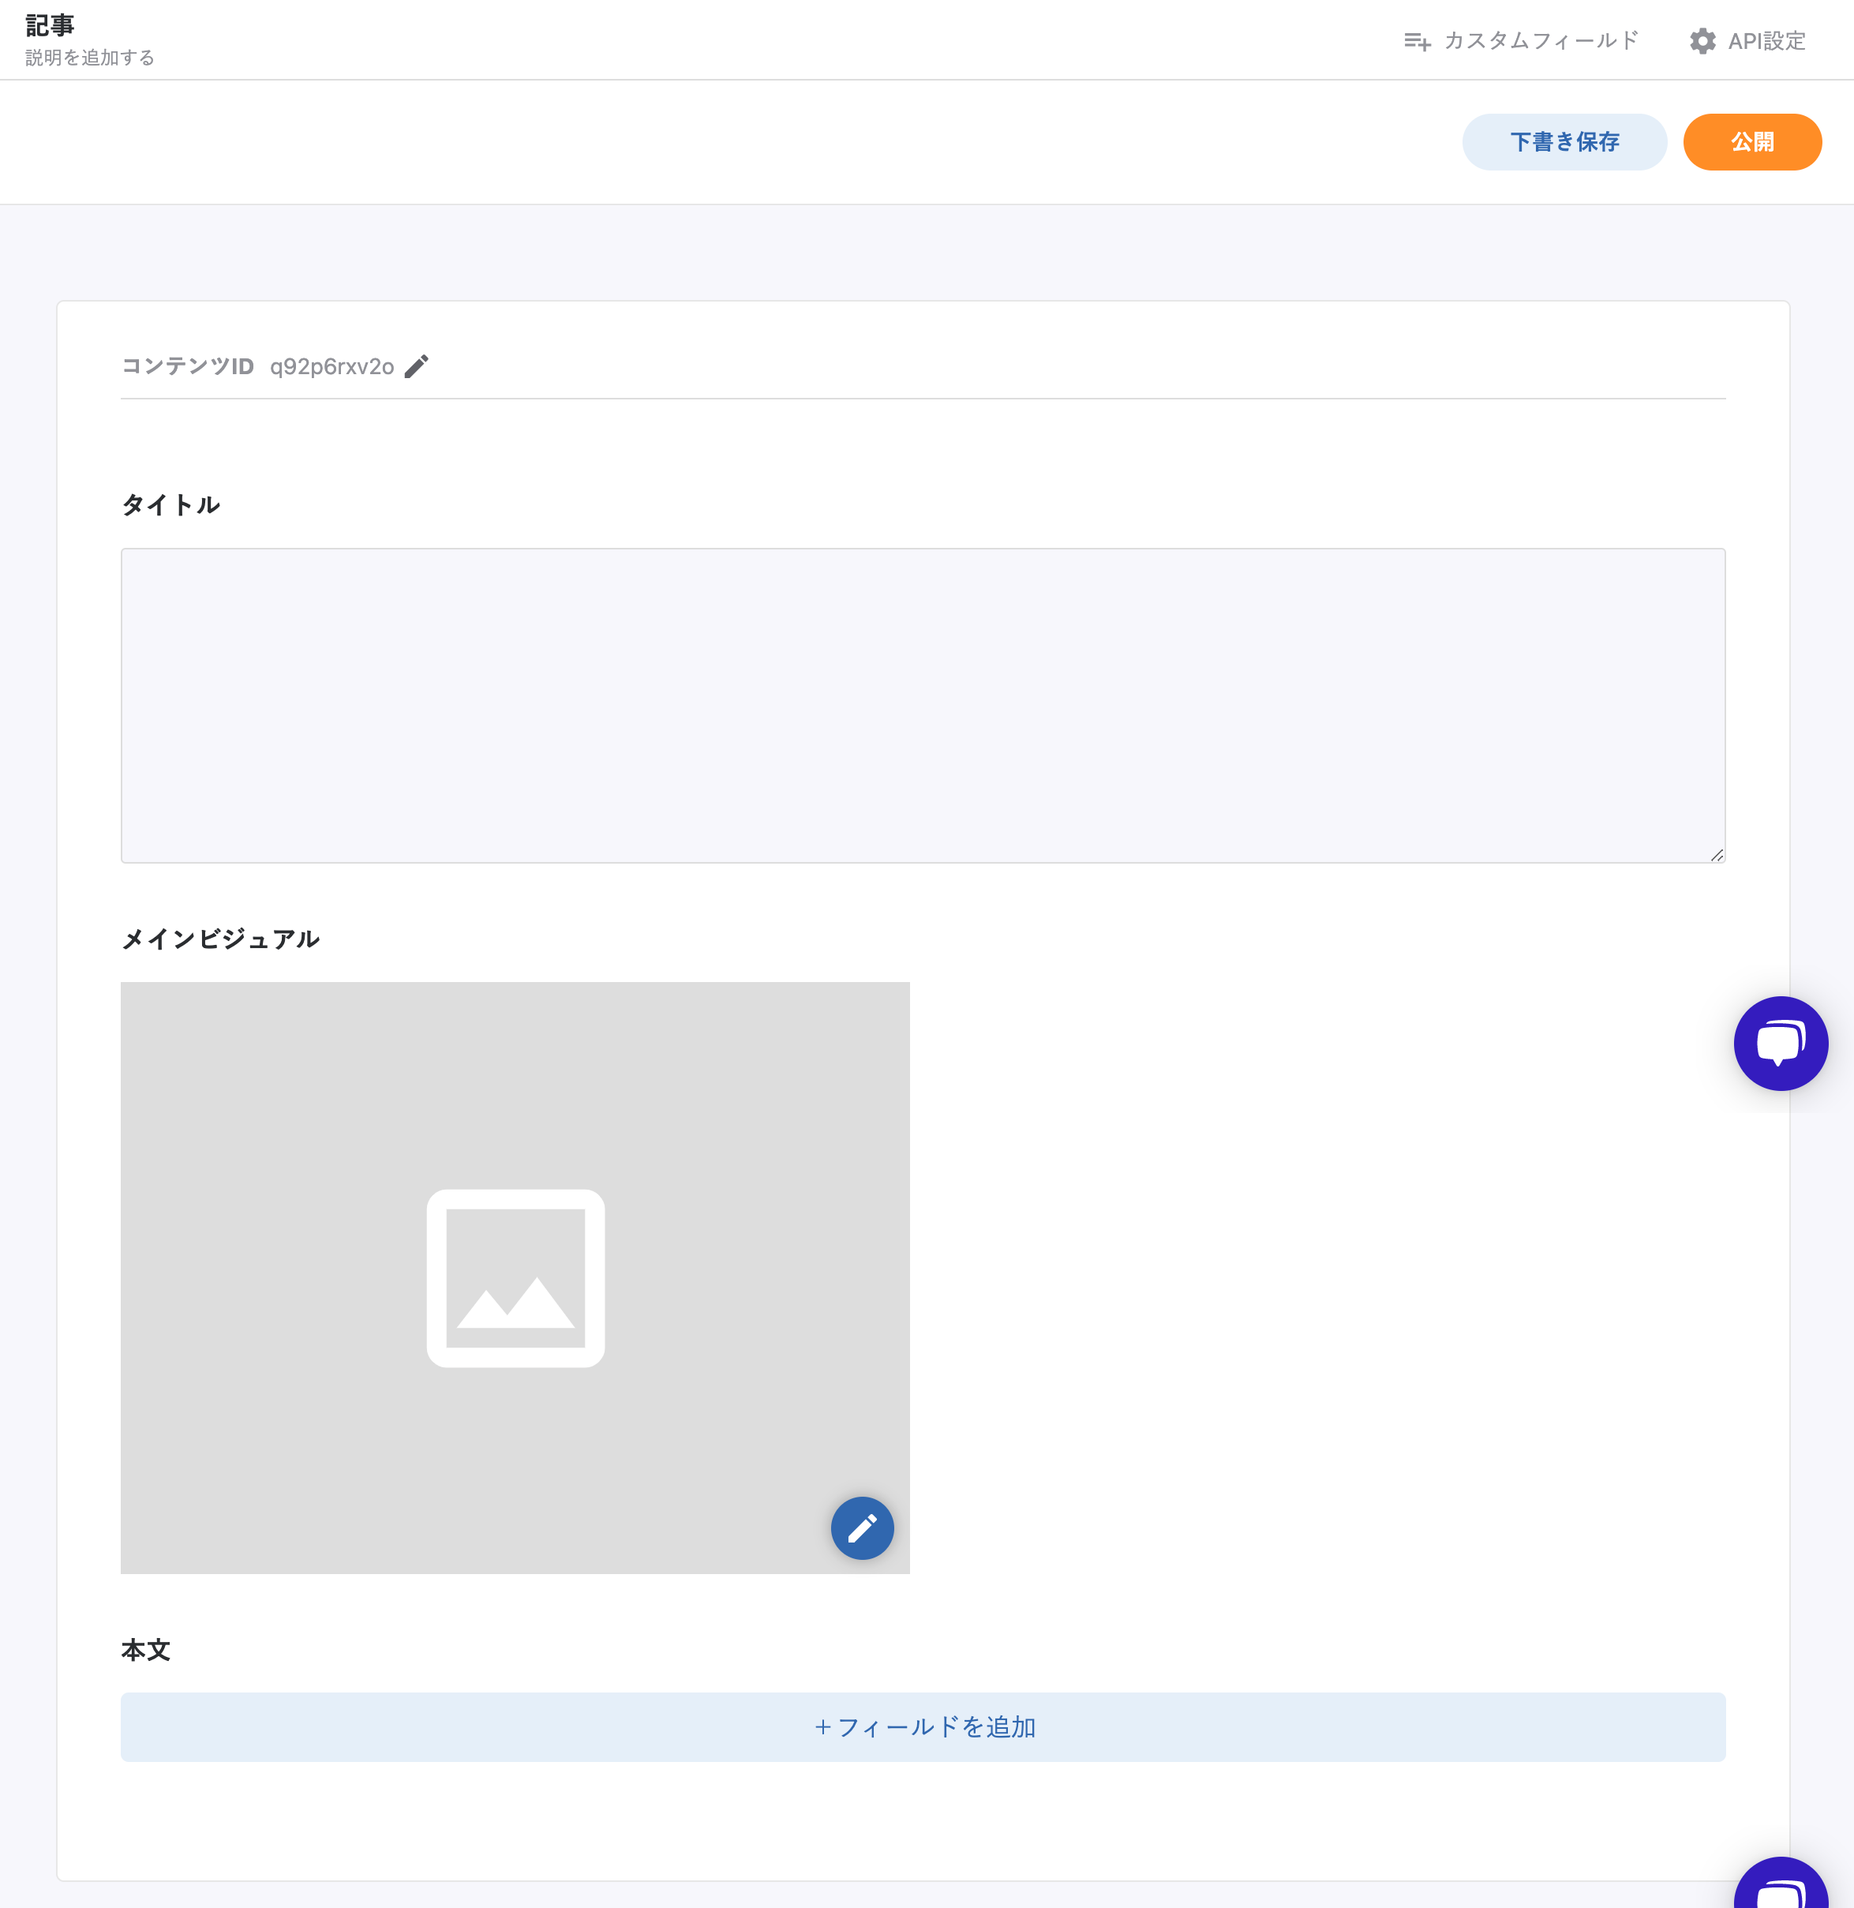Open カスタムフィールド text menu item
Image resolution: width=1854 pixels, height=1908 pixels.
[1541, 41]
